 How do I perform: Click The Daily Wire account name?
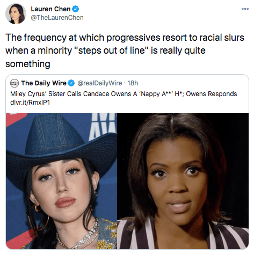tap(44, 83)
